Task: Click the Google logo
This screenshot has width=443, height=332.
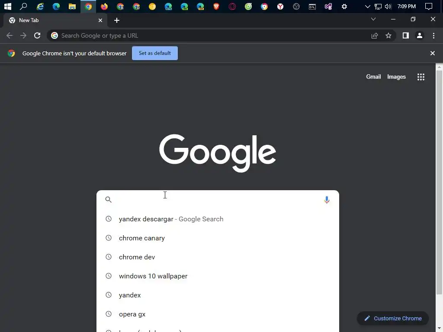Action: [218, 153]
